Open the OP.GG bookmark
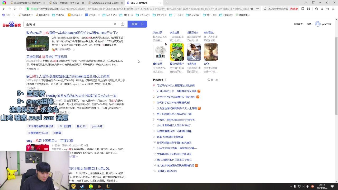Screen dimensions: 338x190 pyautogui.click(x=92, y=15)
